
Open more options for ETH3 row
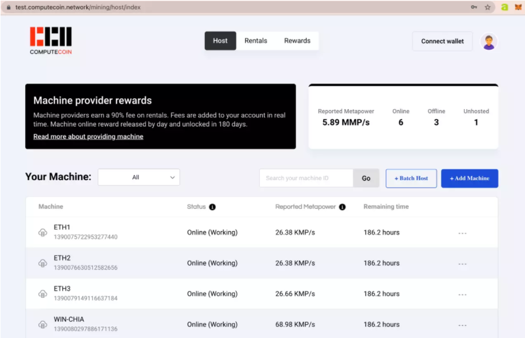click(x=462, y=294)
